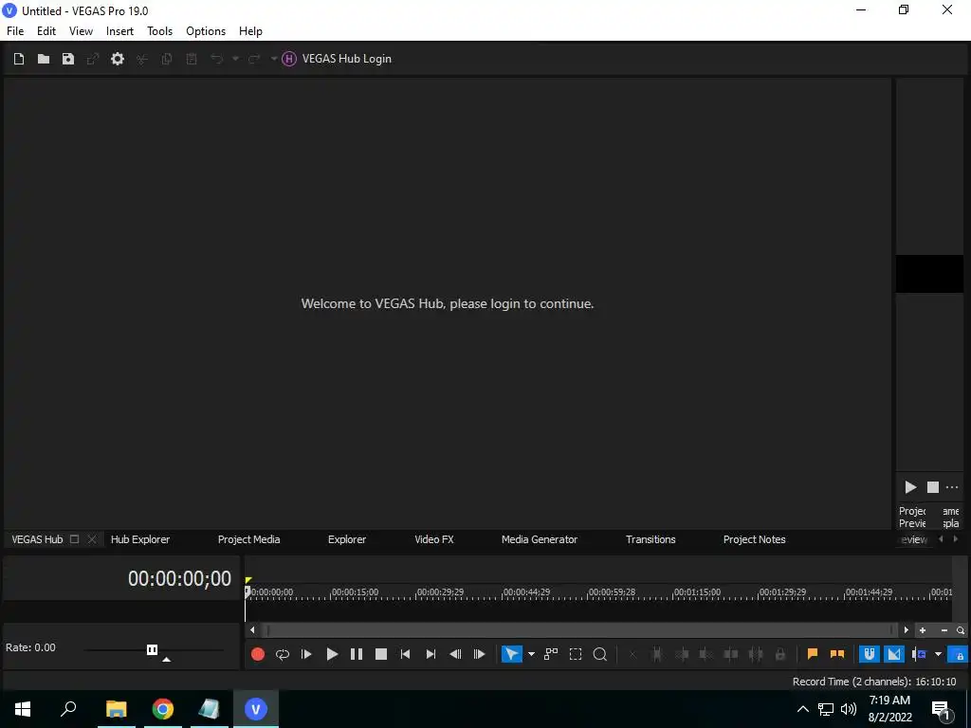Image resolution: width=971 pixels, height=728 pixels.
Task: Open the Insert menu
Action: (x=119, y=31)
